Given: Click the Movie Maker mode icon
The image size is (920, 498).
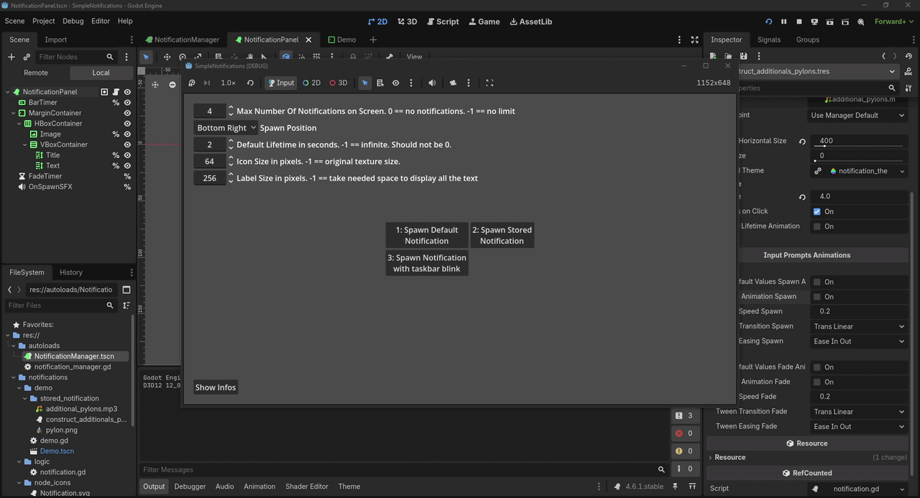Looking at the screenshot, I should click(861, 22).
